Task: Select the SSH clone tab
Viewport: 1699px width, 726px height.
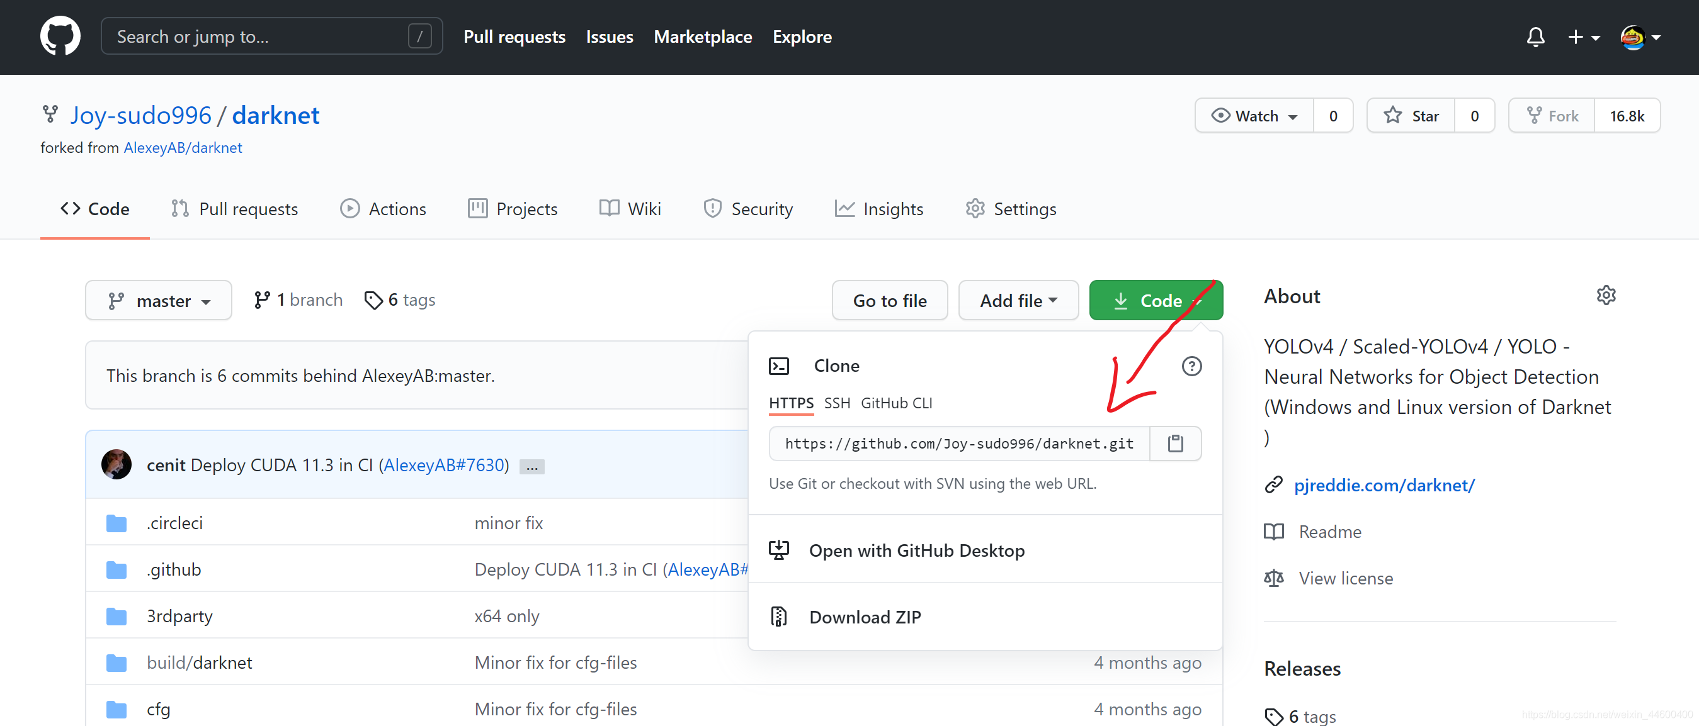Action: click(837, 403)
